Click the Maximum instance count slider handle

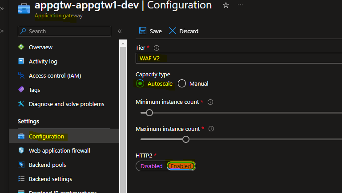(186, 139)
